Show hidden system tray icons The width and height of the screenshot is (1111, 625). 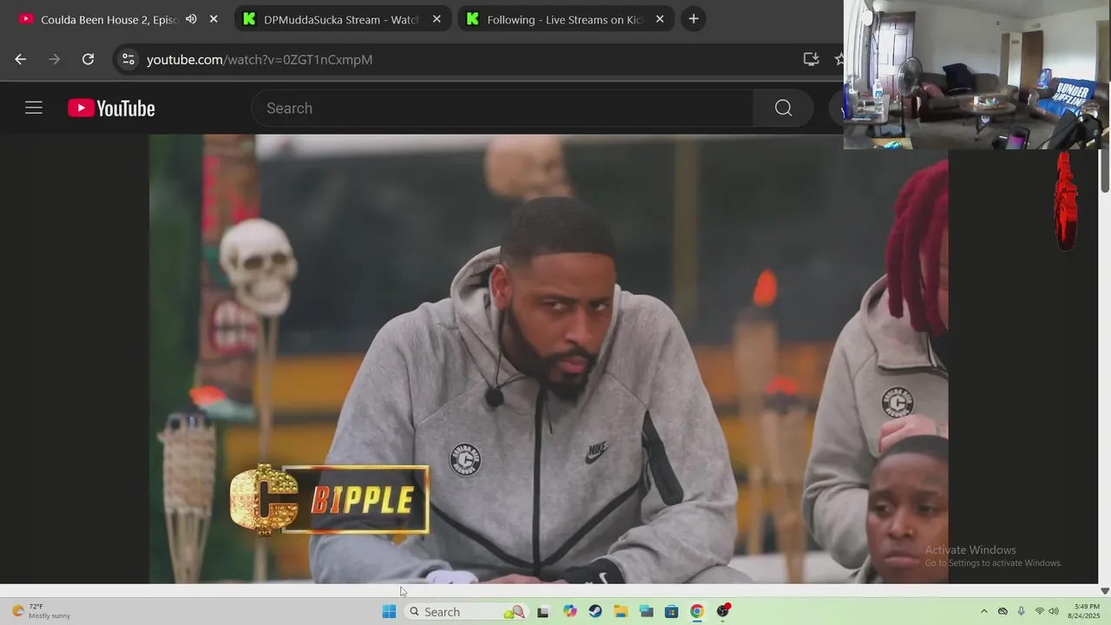(983, 612)
